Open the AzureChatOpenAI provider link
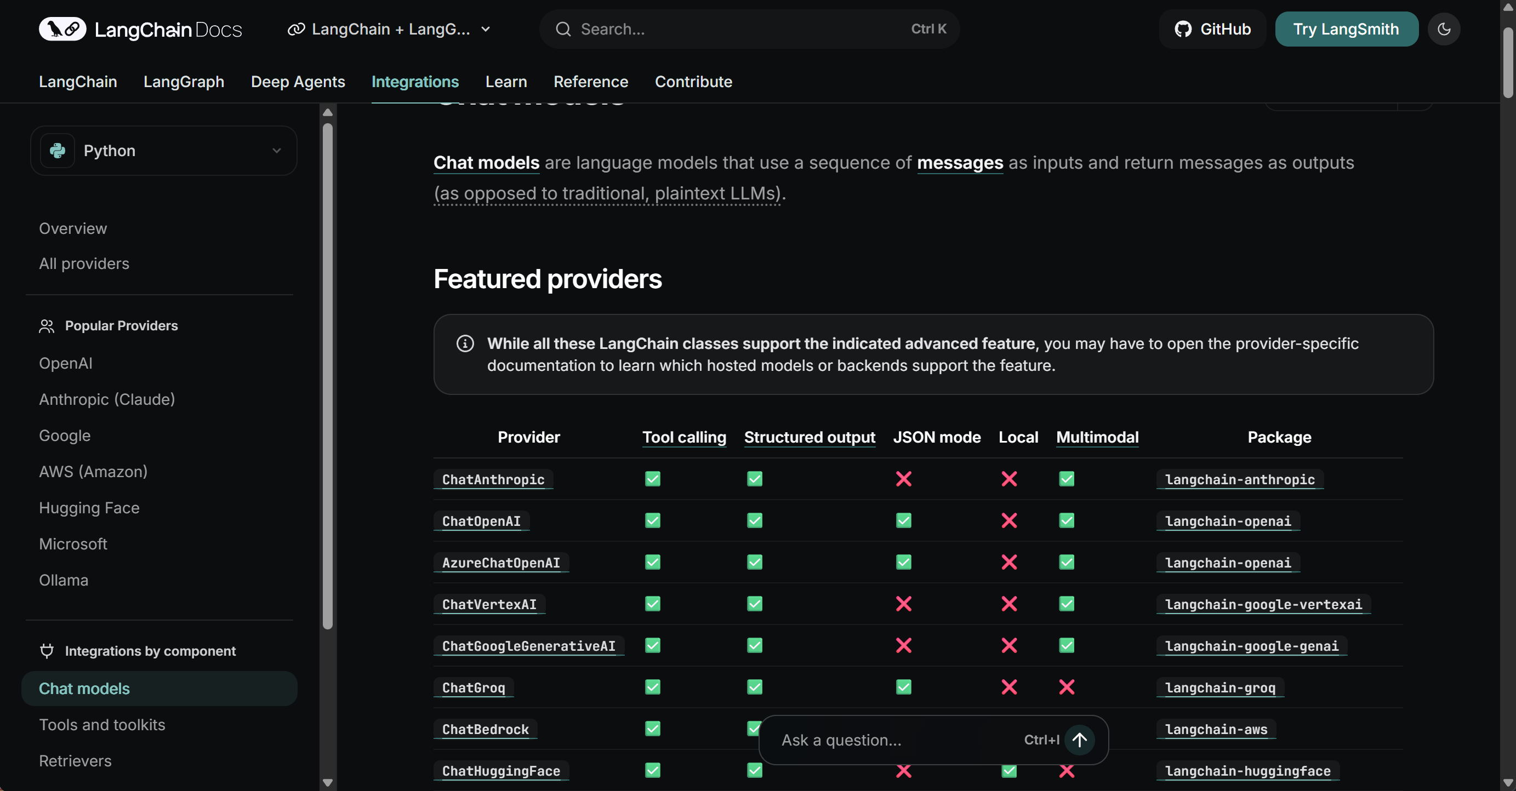The width and height of the screenshot is (1516, 791). 501,562
